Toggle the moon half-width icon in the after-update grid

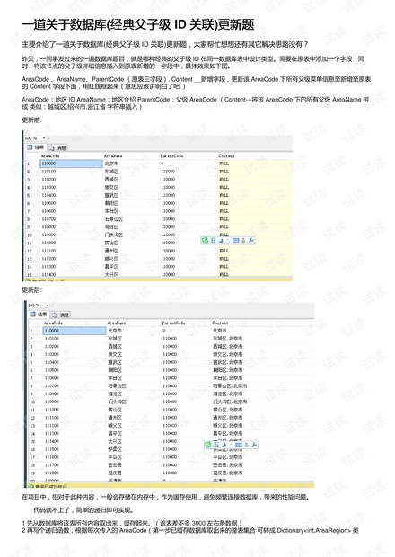pos(224,445)
